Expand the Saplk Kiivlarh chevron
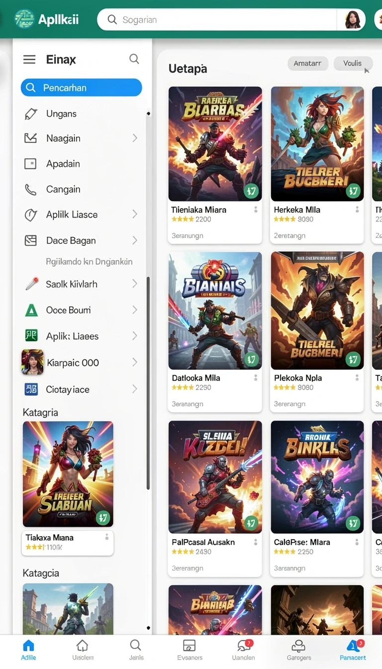 [x=135, y=284]
